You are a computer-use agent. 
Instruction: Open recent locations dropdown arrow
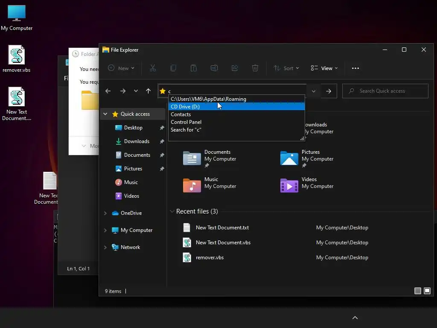(x=136, y=91)
